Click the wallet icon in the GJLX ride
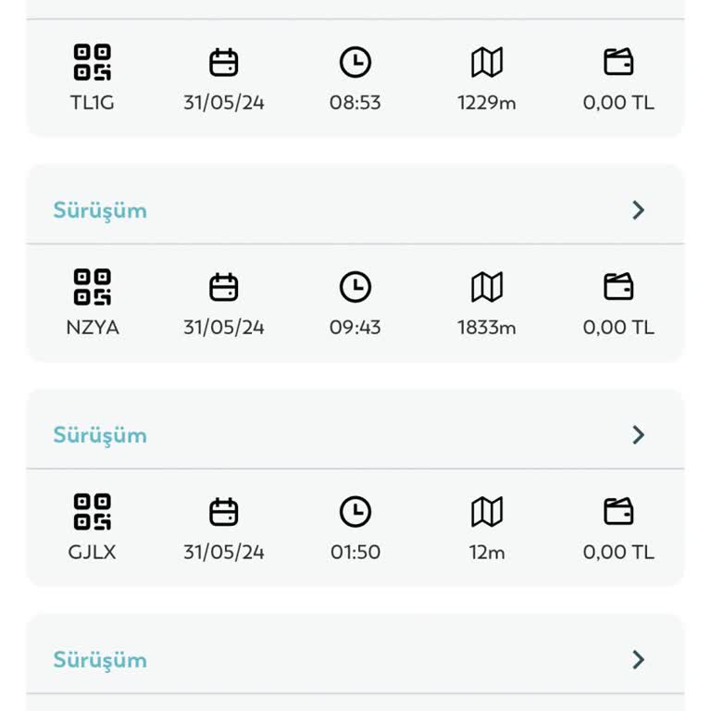This screenshot has height=711, width=711. coord(618,512)
